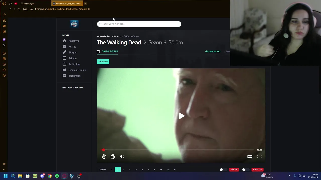This screenshot has width=321, height=180.
Task: Open Tv Dizileri in site menu
Action: point(74,64)
